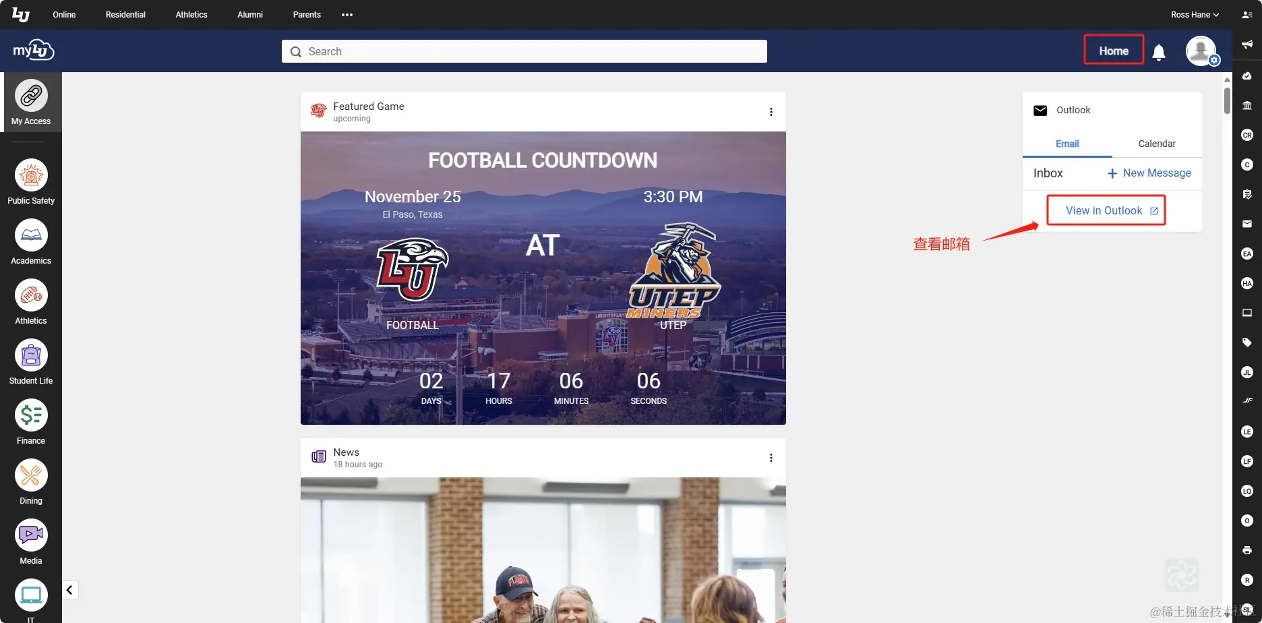Show more top navigation items

(x=347, y=15)
